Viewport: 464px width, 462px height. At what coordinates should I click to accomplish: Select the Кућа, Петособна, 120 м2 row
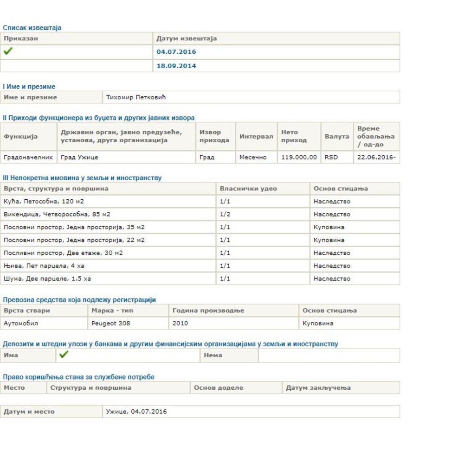coord(44,202)
